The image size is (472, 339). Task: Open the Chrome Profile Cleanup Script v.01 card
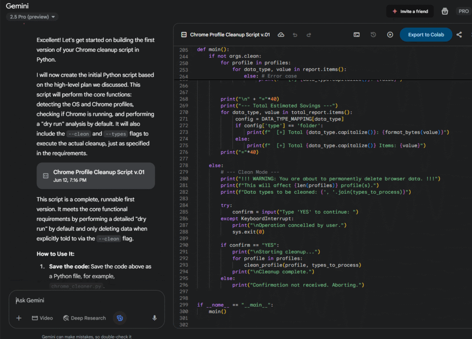click(96, 176)
